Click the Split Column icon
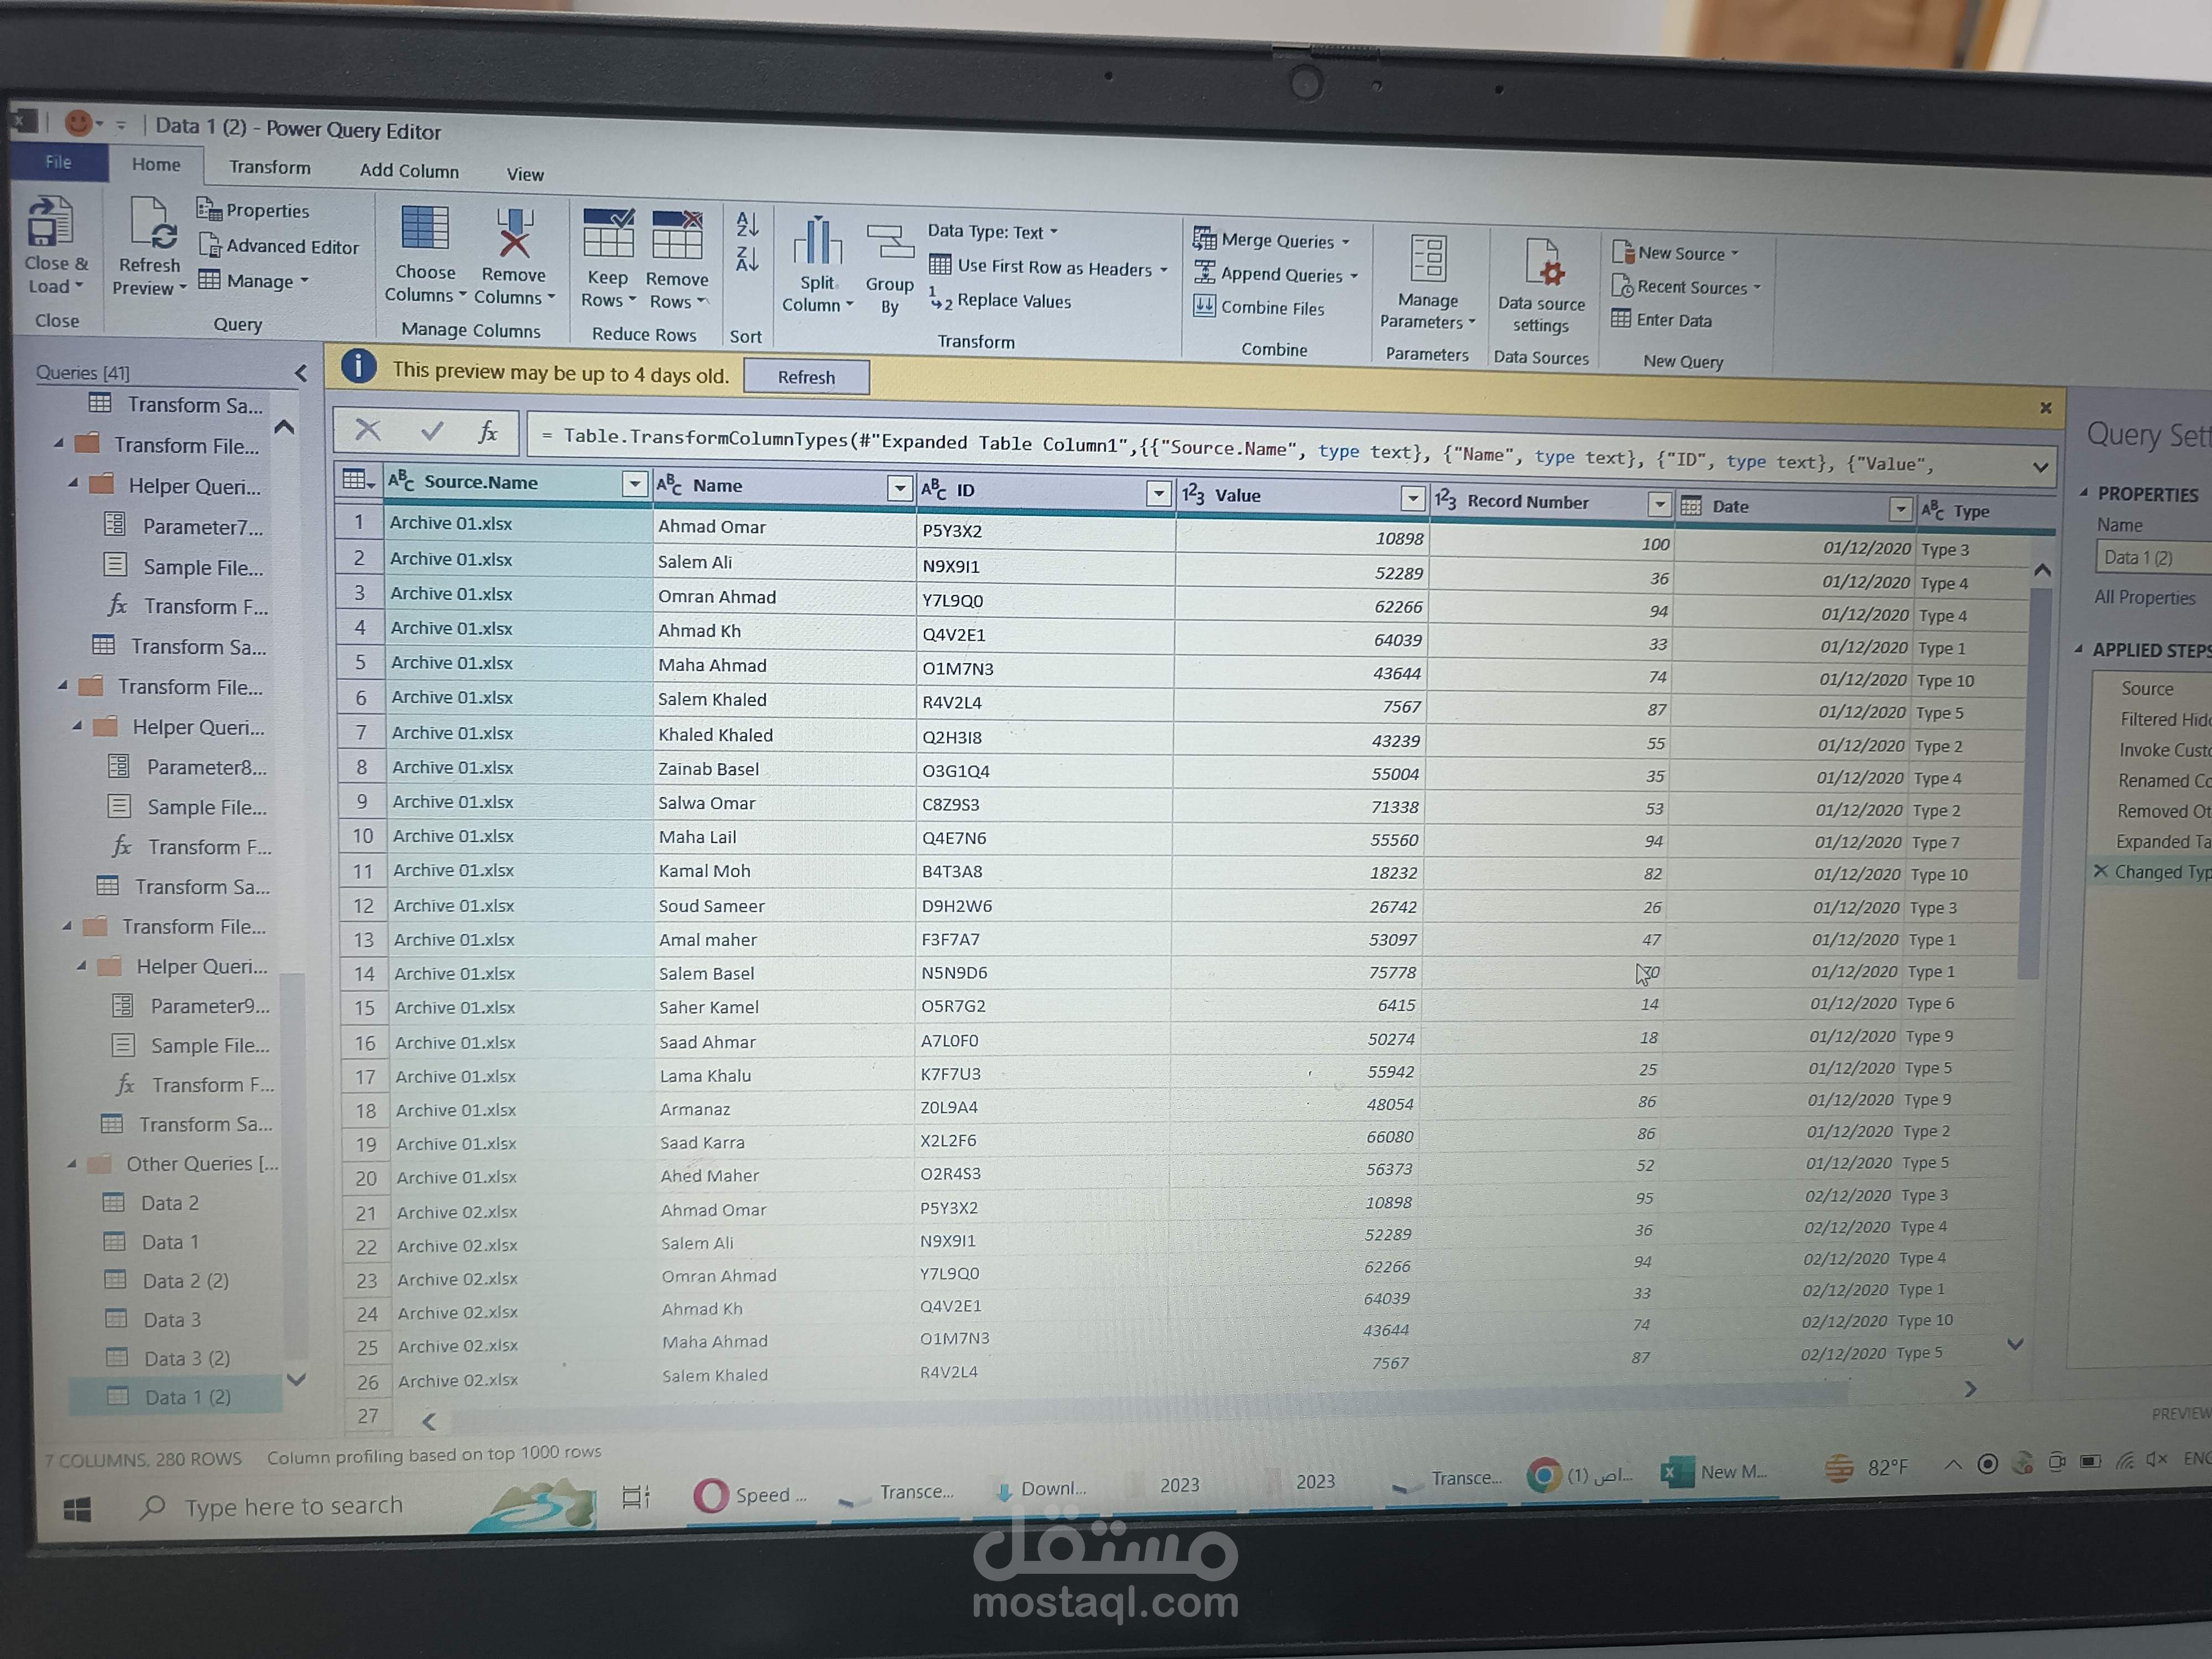 [x=817, y=242]
